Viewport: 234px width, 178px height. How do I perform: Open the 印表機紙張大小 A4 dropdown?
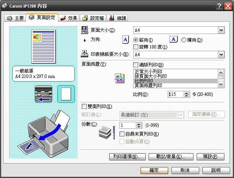[x=221, y=55]
